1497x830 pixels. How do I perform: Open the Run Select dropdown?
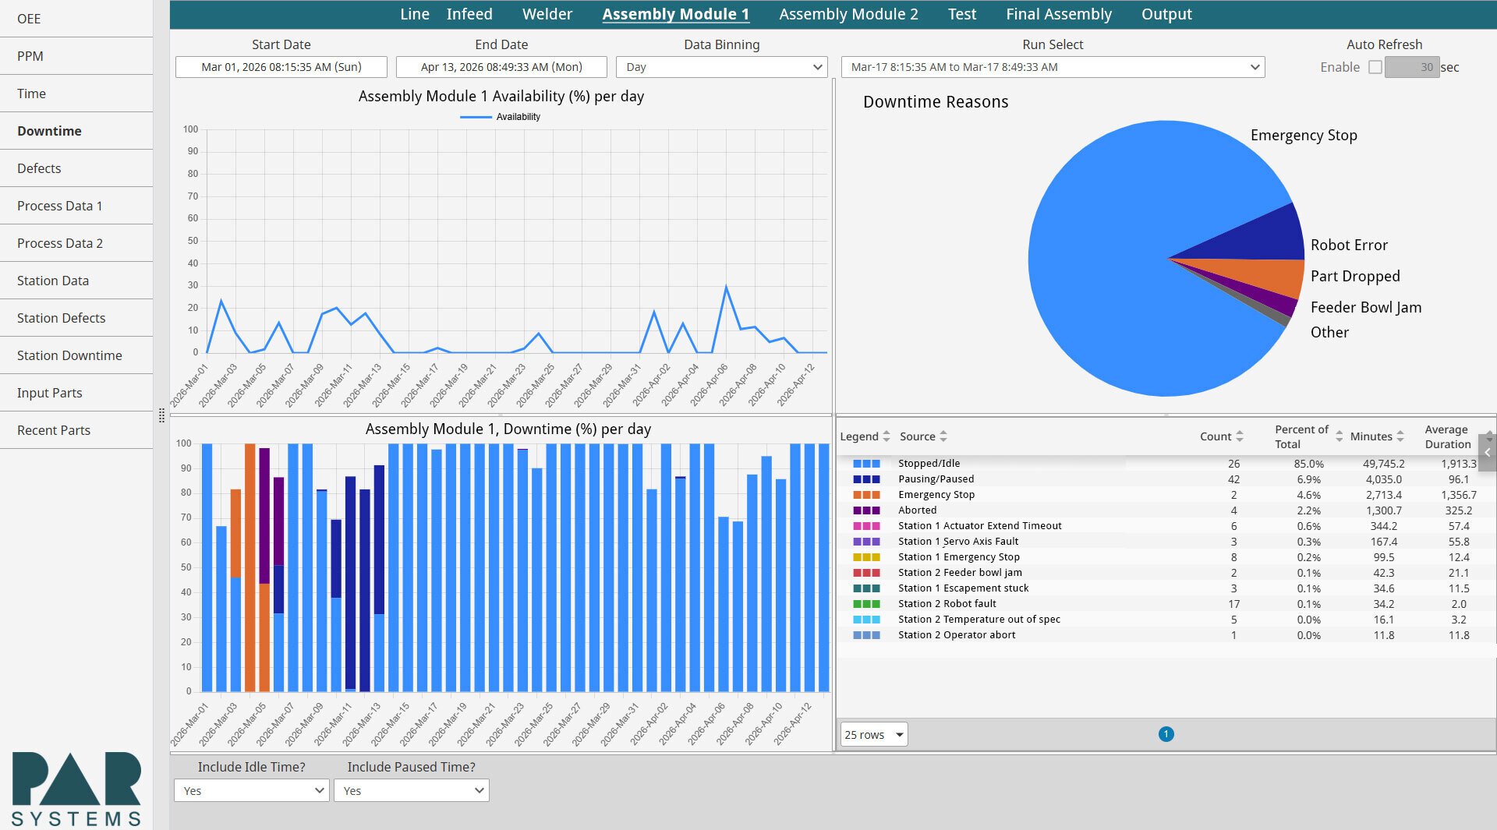[1053, 67]
